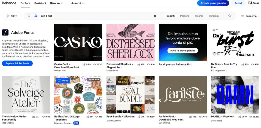This screenshot has height=128, width=261.
Task: Click the like icon on Dx Burst
Action: coord(243,64)
